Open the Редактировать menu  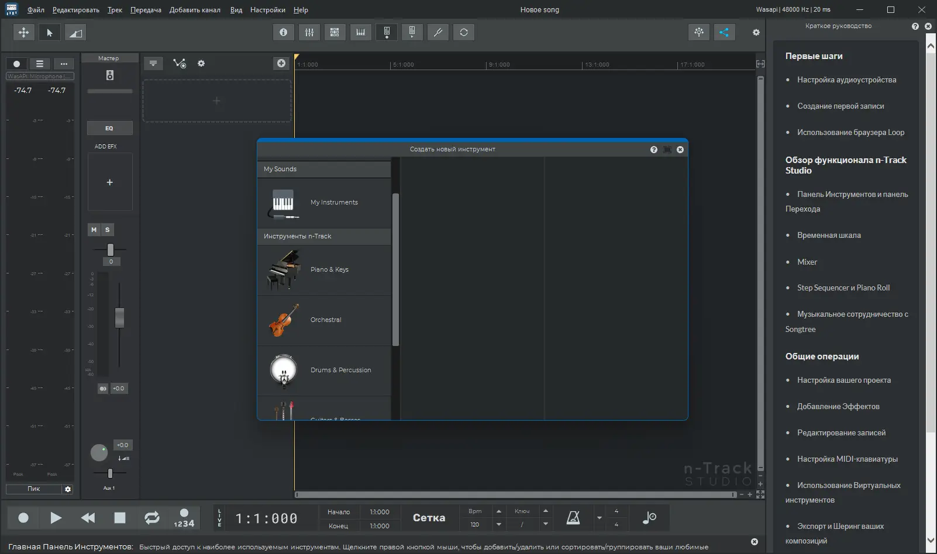coord(76,10)
